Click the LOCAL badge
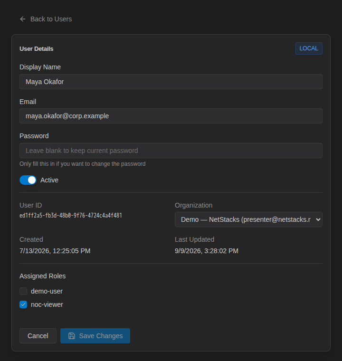Image resolution: width=342 pixels, height=361 pixels. point(309,48)
